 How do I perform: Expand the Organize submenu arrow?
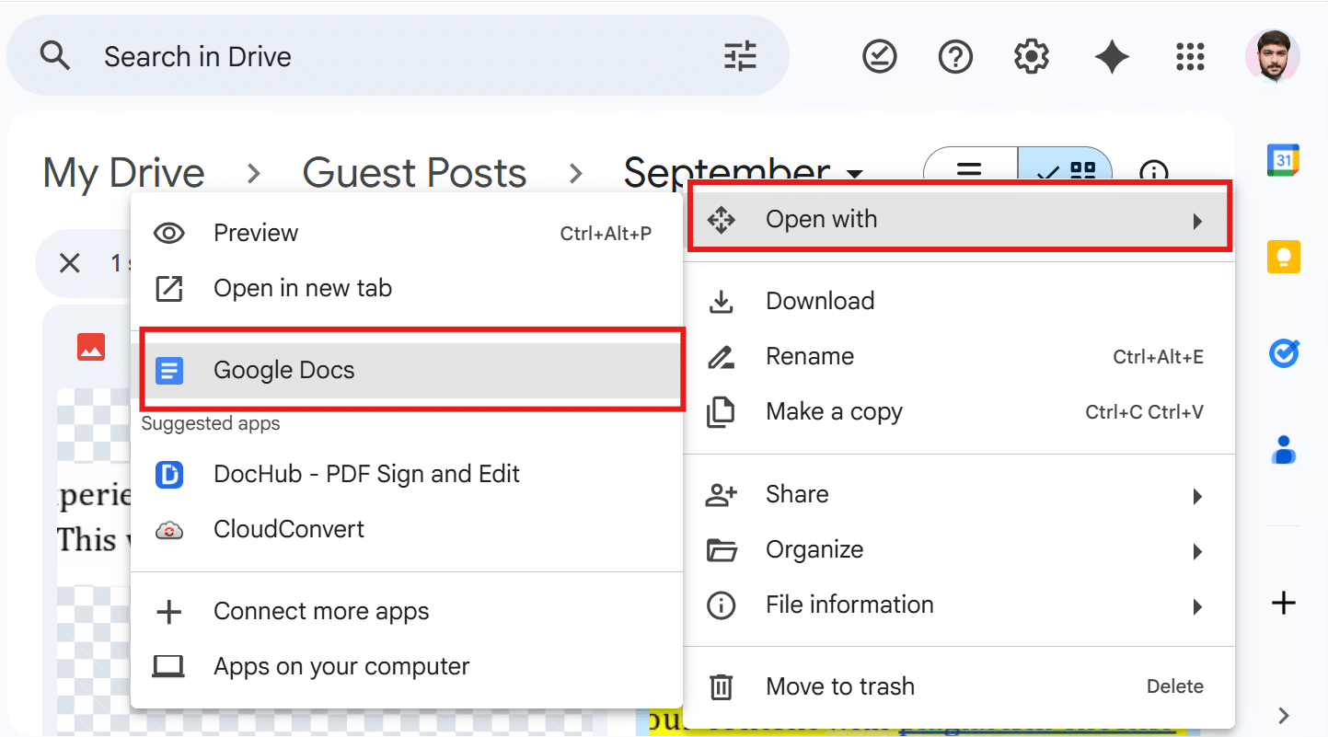[x=1197, y=551]
